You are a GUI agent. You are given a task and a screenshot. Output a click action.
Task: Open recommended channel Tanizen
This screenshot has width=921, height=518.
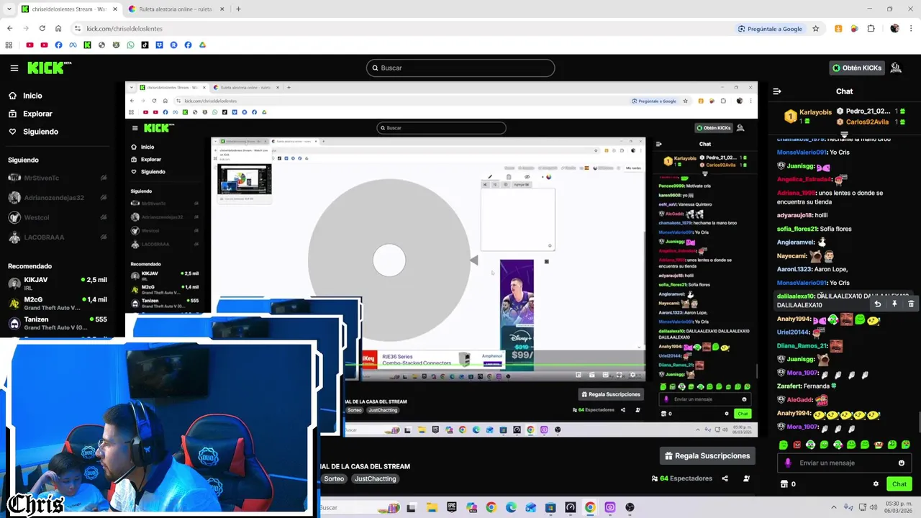pyautogui.click(x=58, y=323)
